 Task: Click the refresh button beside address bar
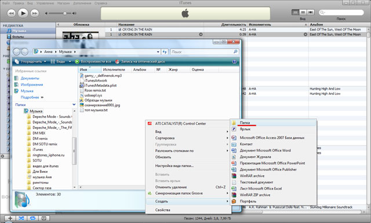[165, 51]
